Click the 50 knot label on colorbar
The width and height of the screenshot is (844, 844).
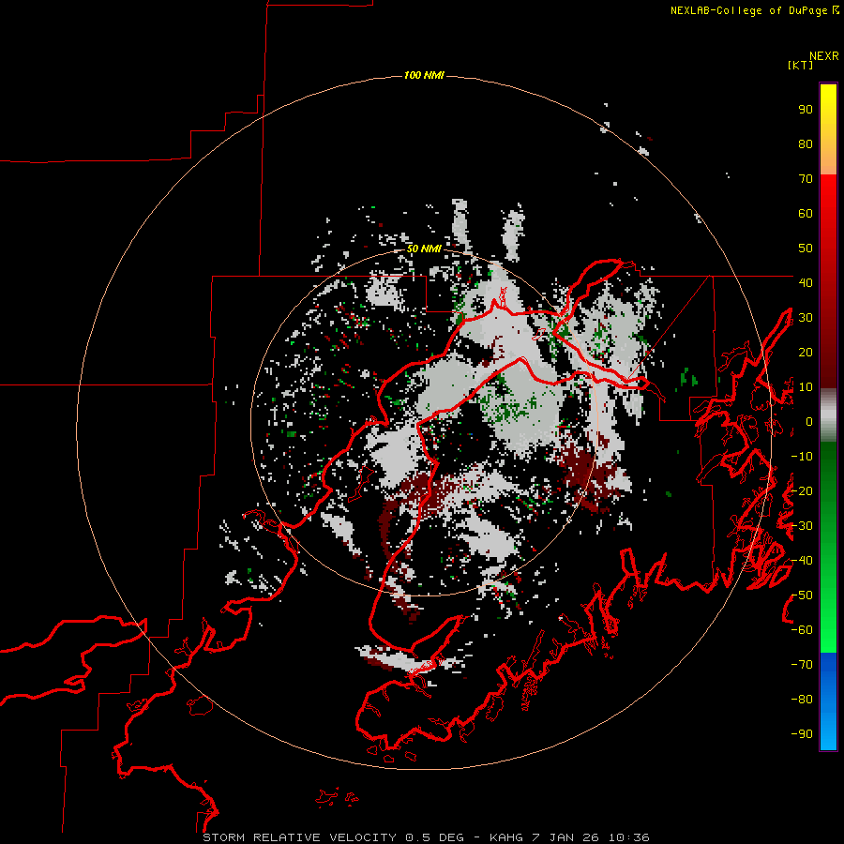tap(806, 249)
